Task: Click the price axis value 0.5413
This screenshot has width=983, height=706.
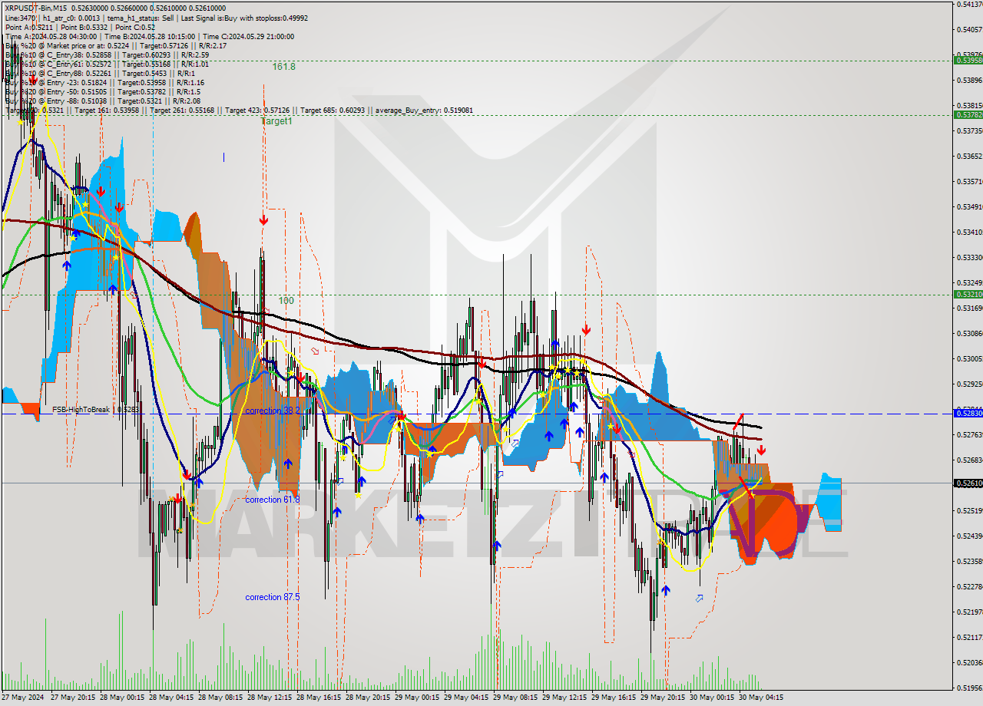Action: [x=969, y=4]
